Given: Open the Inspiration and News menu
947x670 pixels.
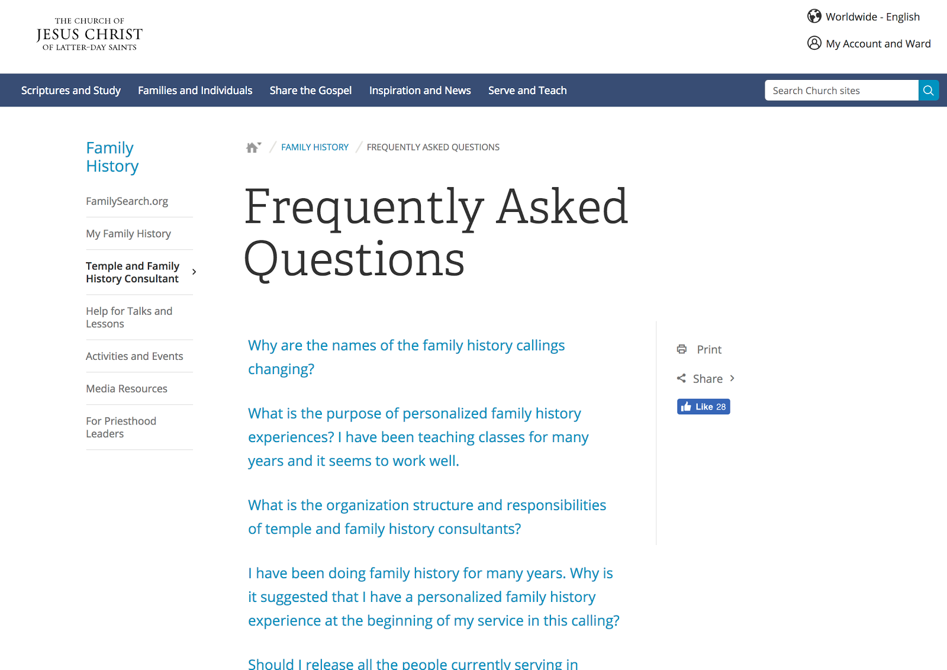Looking at the screenshot, I should 420,91.
